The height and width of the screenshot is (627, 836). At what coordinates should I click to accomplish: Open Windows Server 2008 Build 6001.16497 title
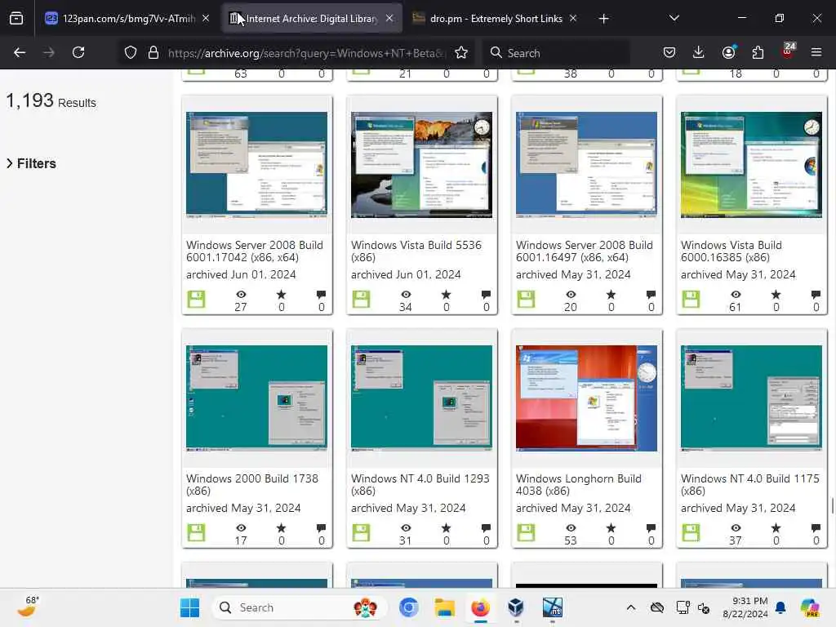585,251
